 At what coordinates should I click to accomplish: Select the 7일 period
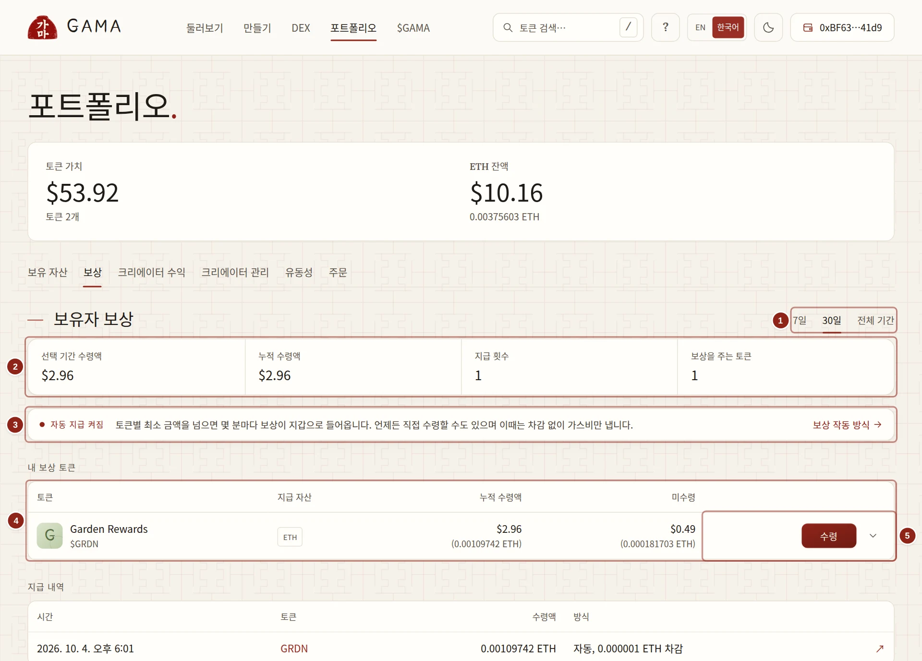click(x=800, y=320)
